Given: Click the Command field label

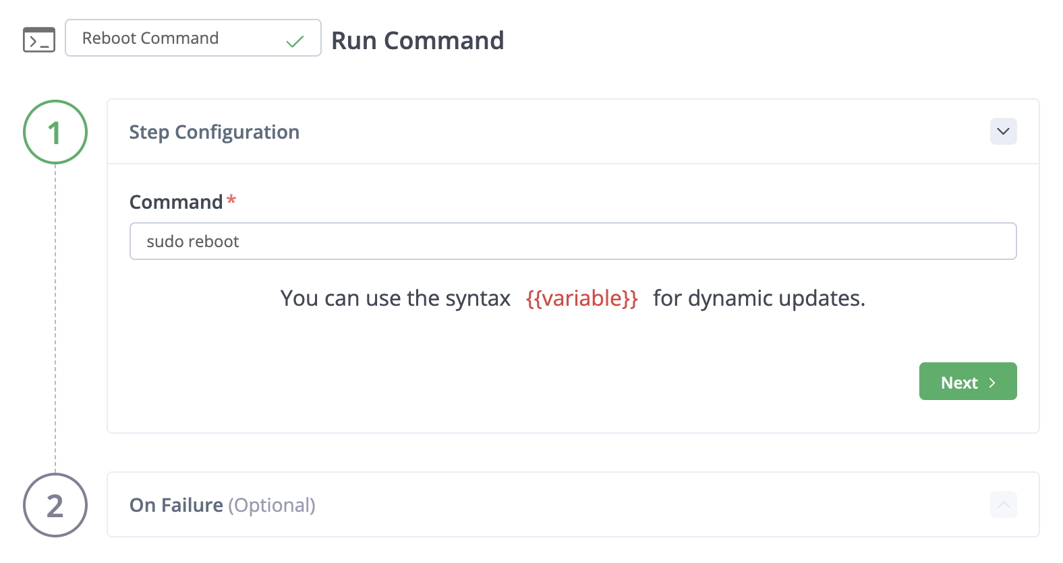Looking at the screenshot, I should point(175,202).
